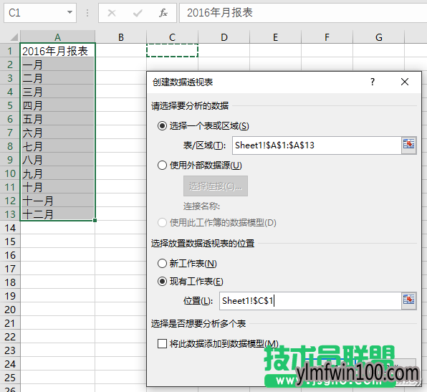Click cell containing 2016年月报表
This screenshot has height=392, width=427.
(x=57, y=51)
